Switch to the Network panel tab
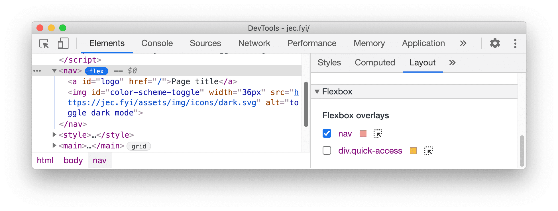 (254, 43)
